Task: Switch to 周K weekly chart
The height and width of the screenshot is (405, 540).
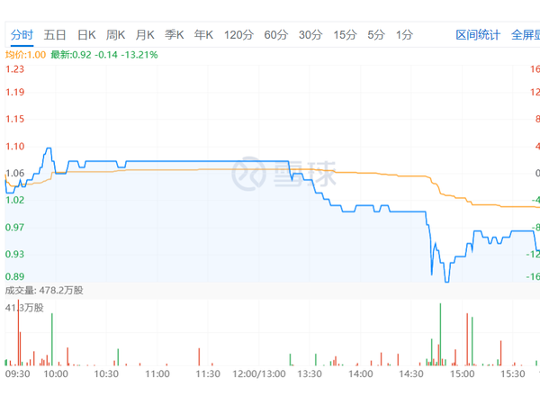Action: pos(115,35)
